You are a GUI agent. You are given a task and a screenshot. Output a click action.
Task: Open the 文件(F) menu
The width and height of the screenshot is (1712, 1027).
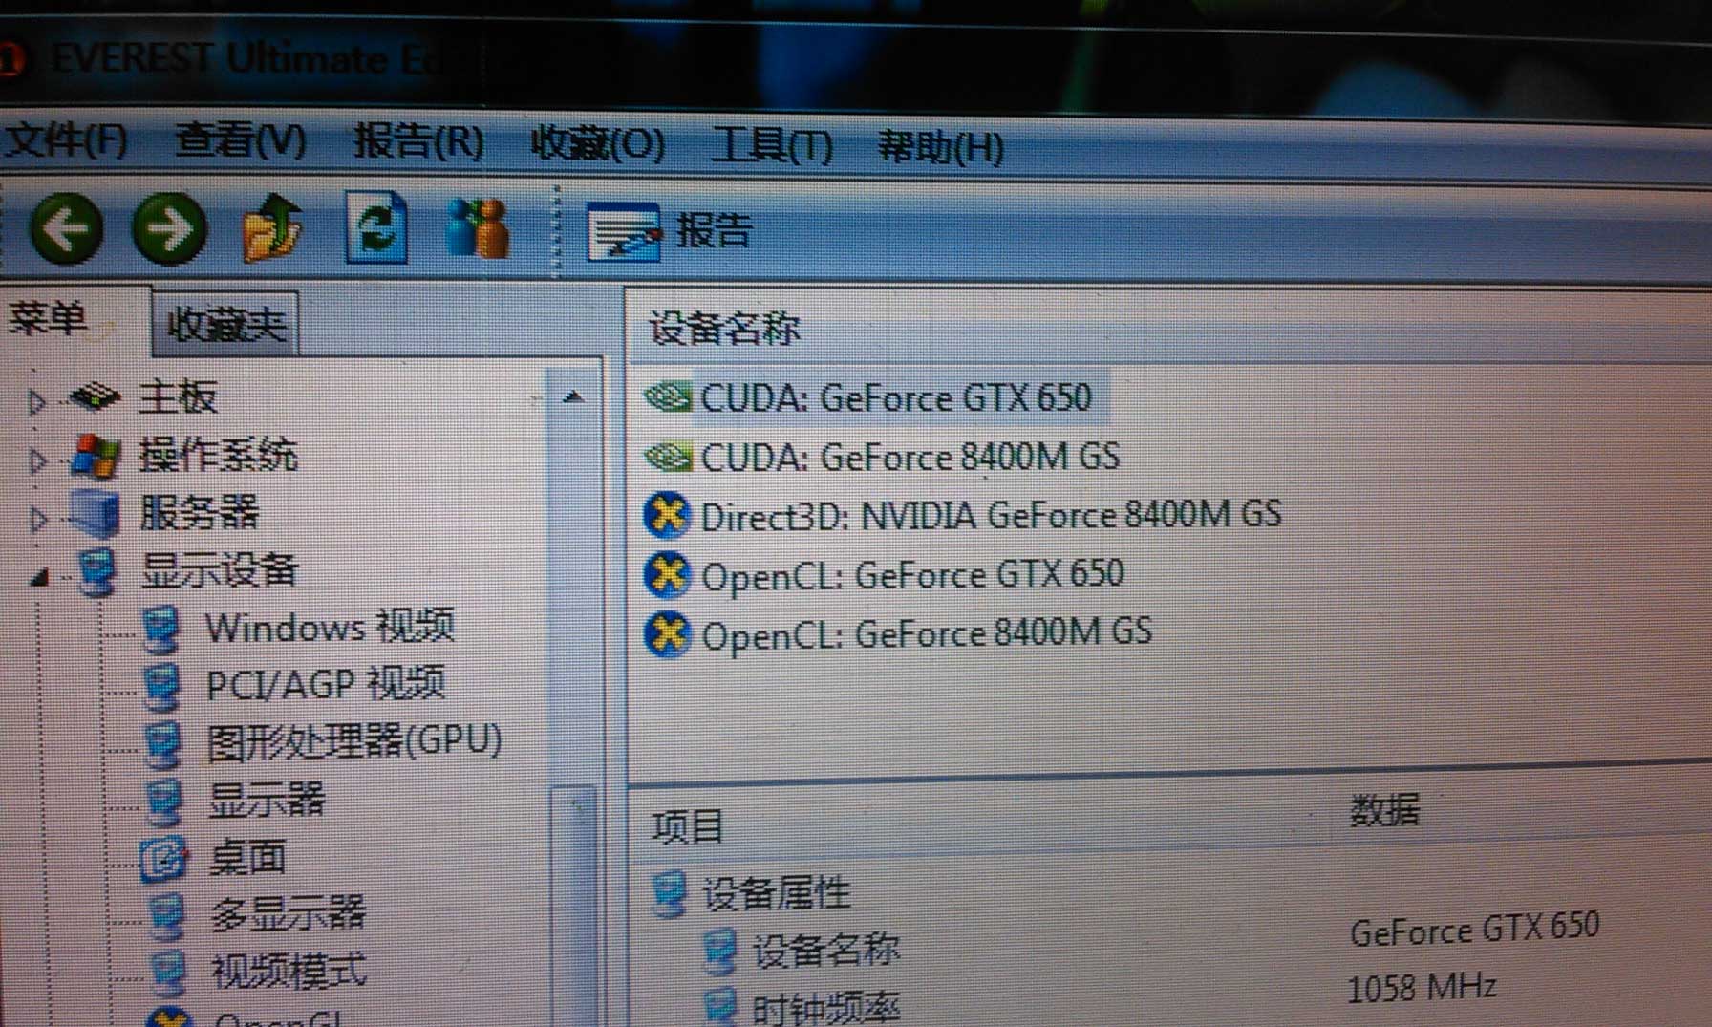[67, 141]
